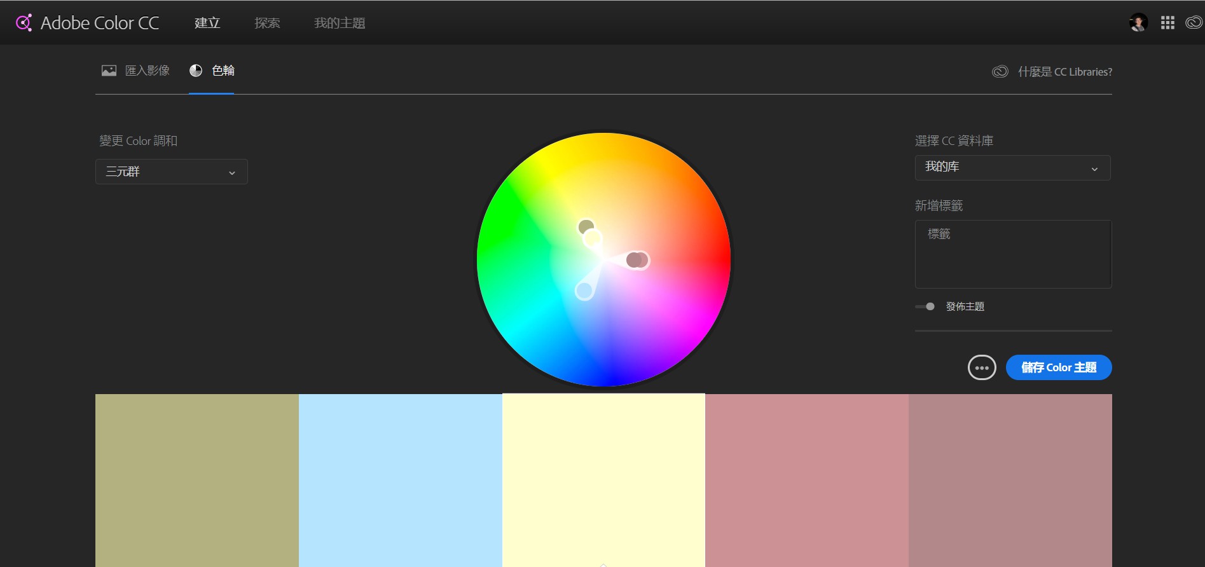Click the CC Libraries cloud icon
The image size is (1205, 567).
click(1000, 72)
